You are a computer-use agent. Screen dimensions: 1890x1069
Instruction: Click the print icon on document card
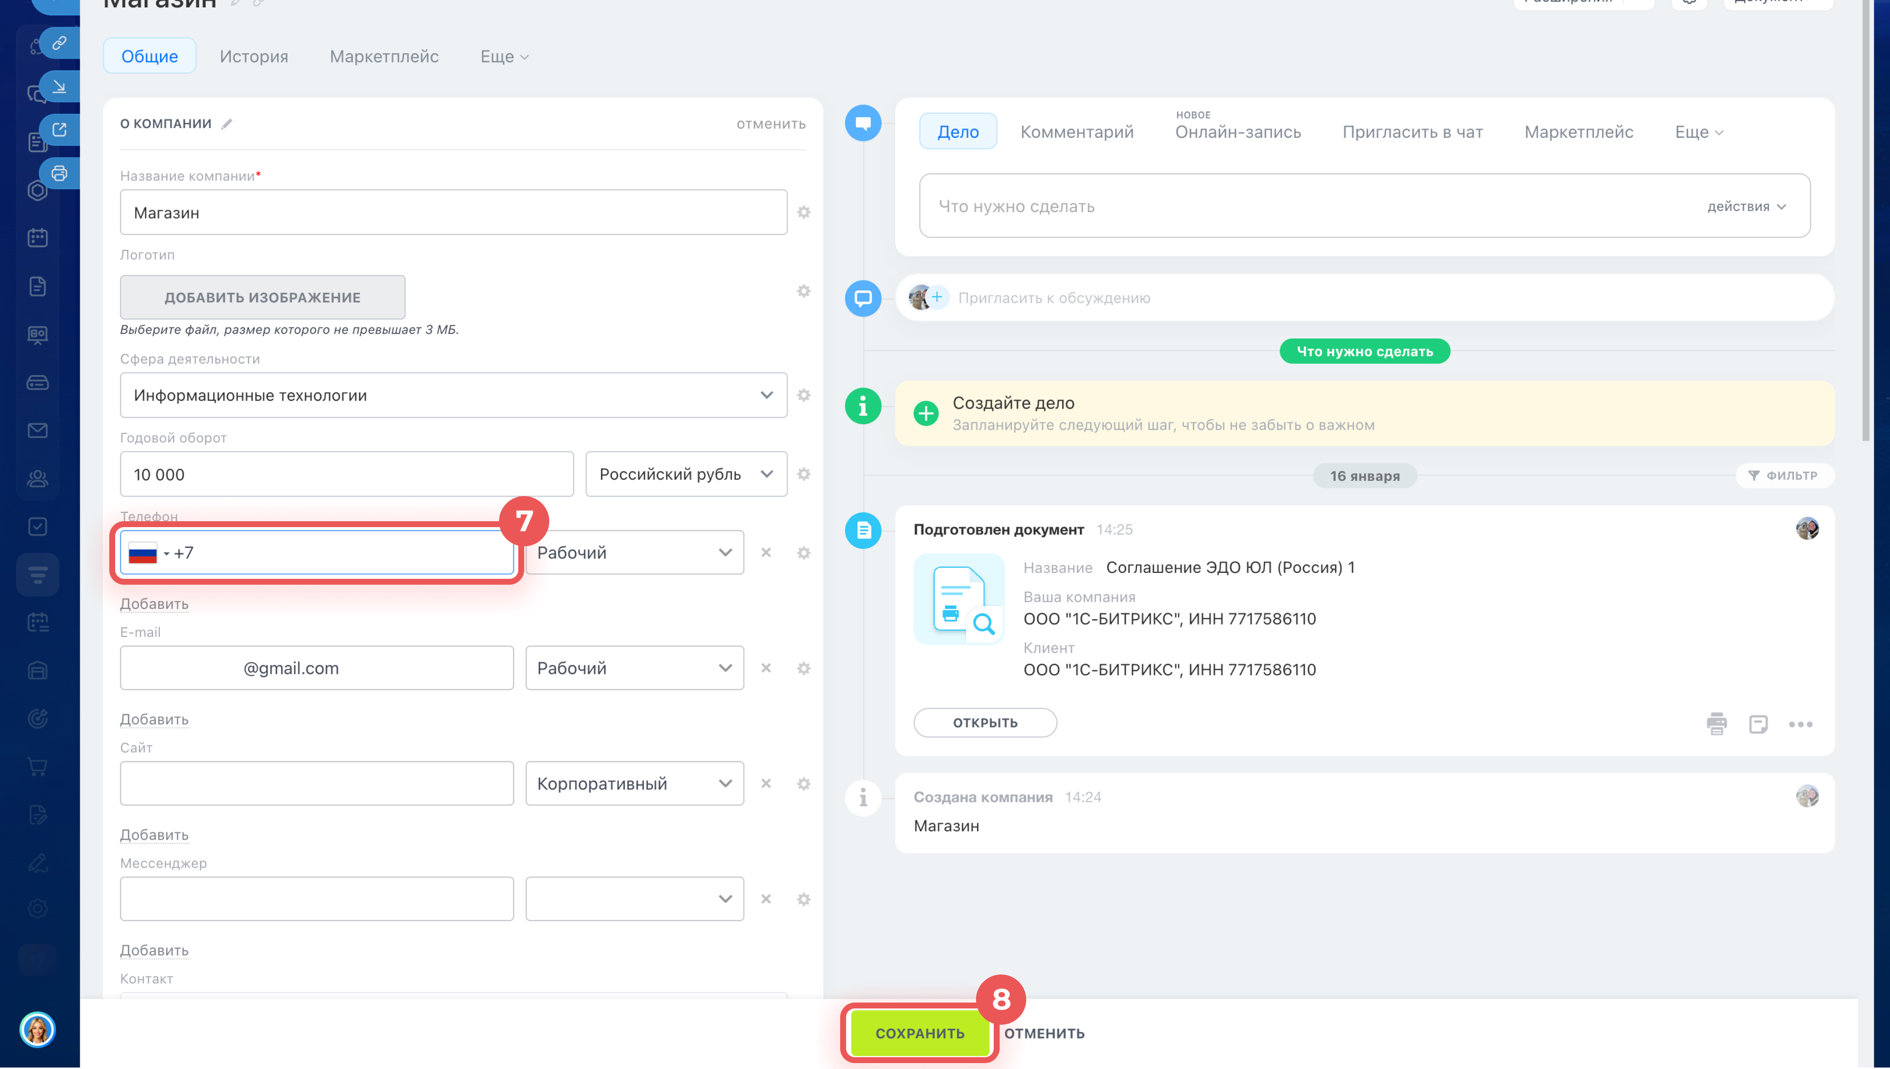pos(1716,724)
